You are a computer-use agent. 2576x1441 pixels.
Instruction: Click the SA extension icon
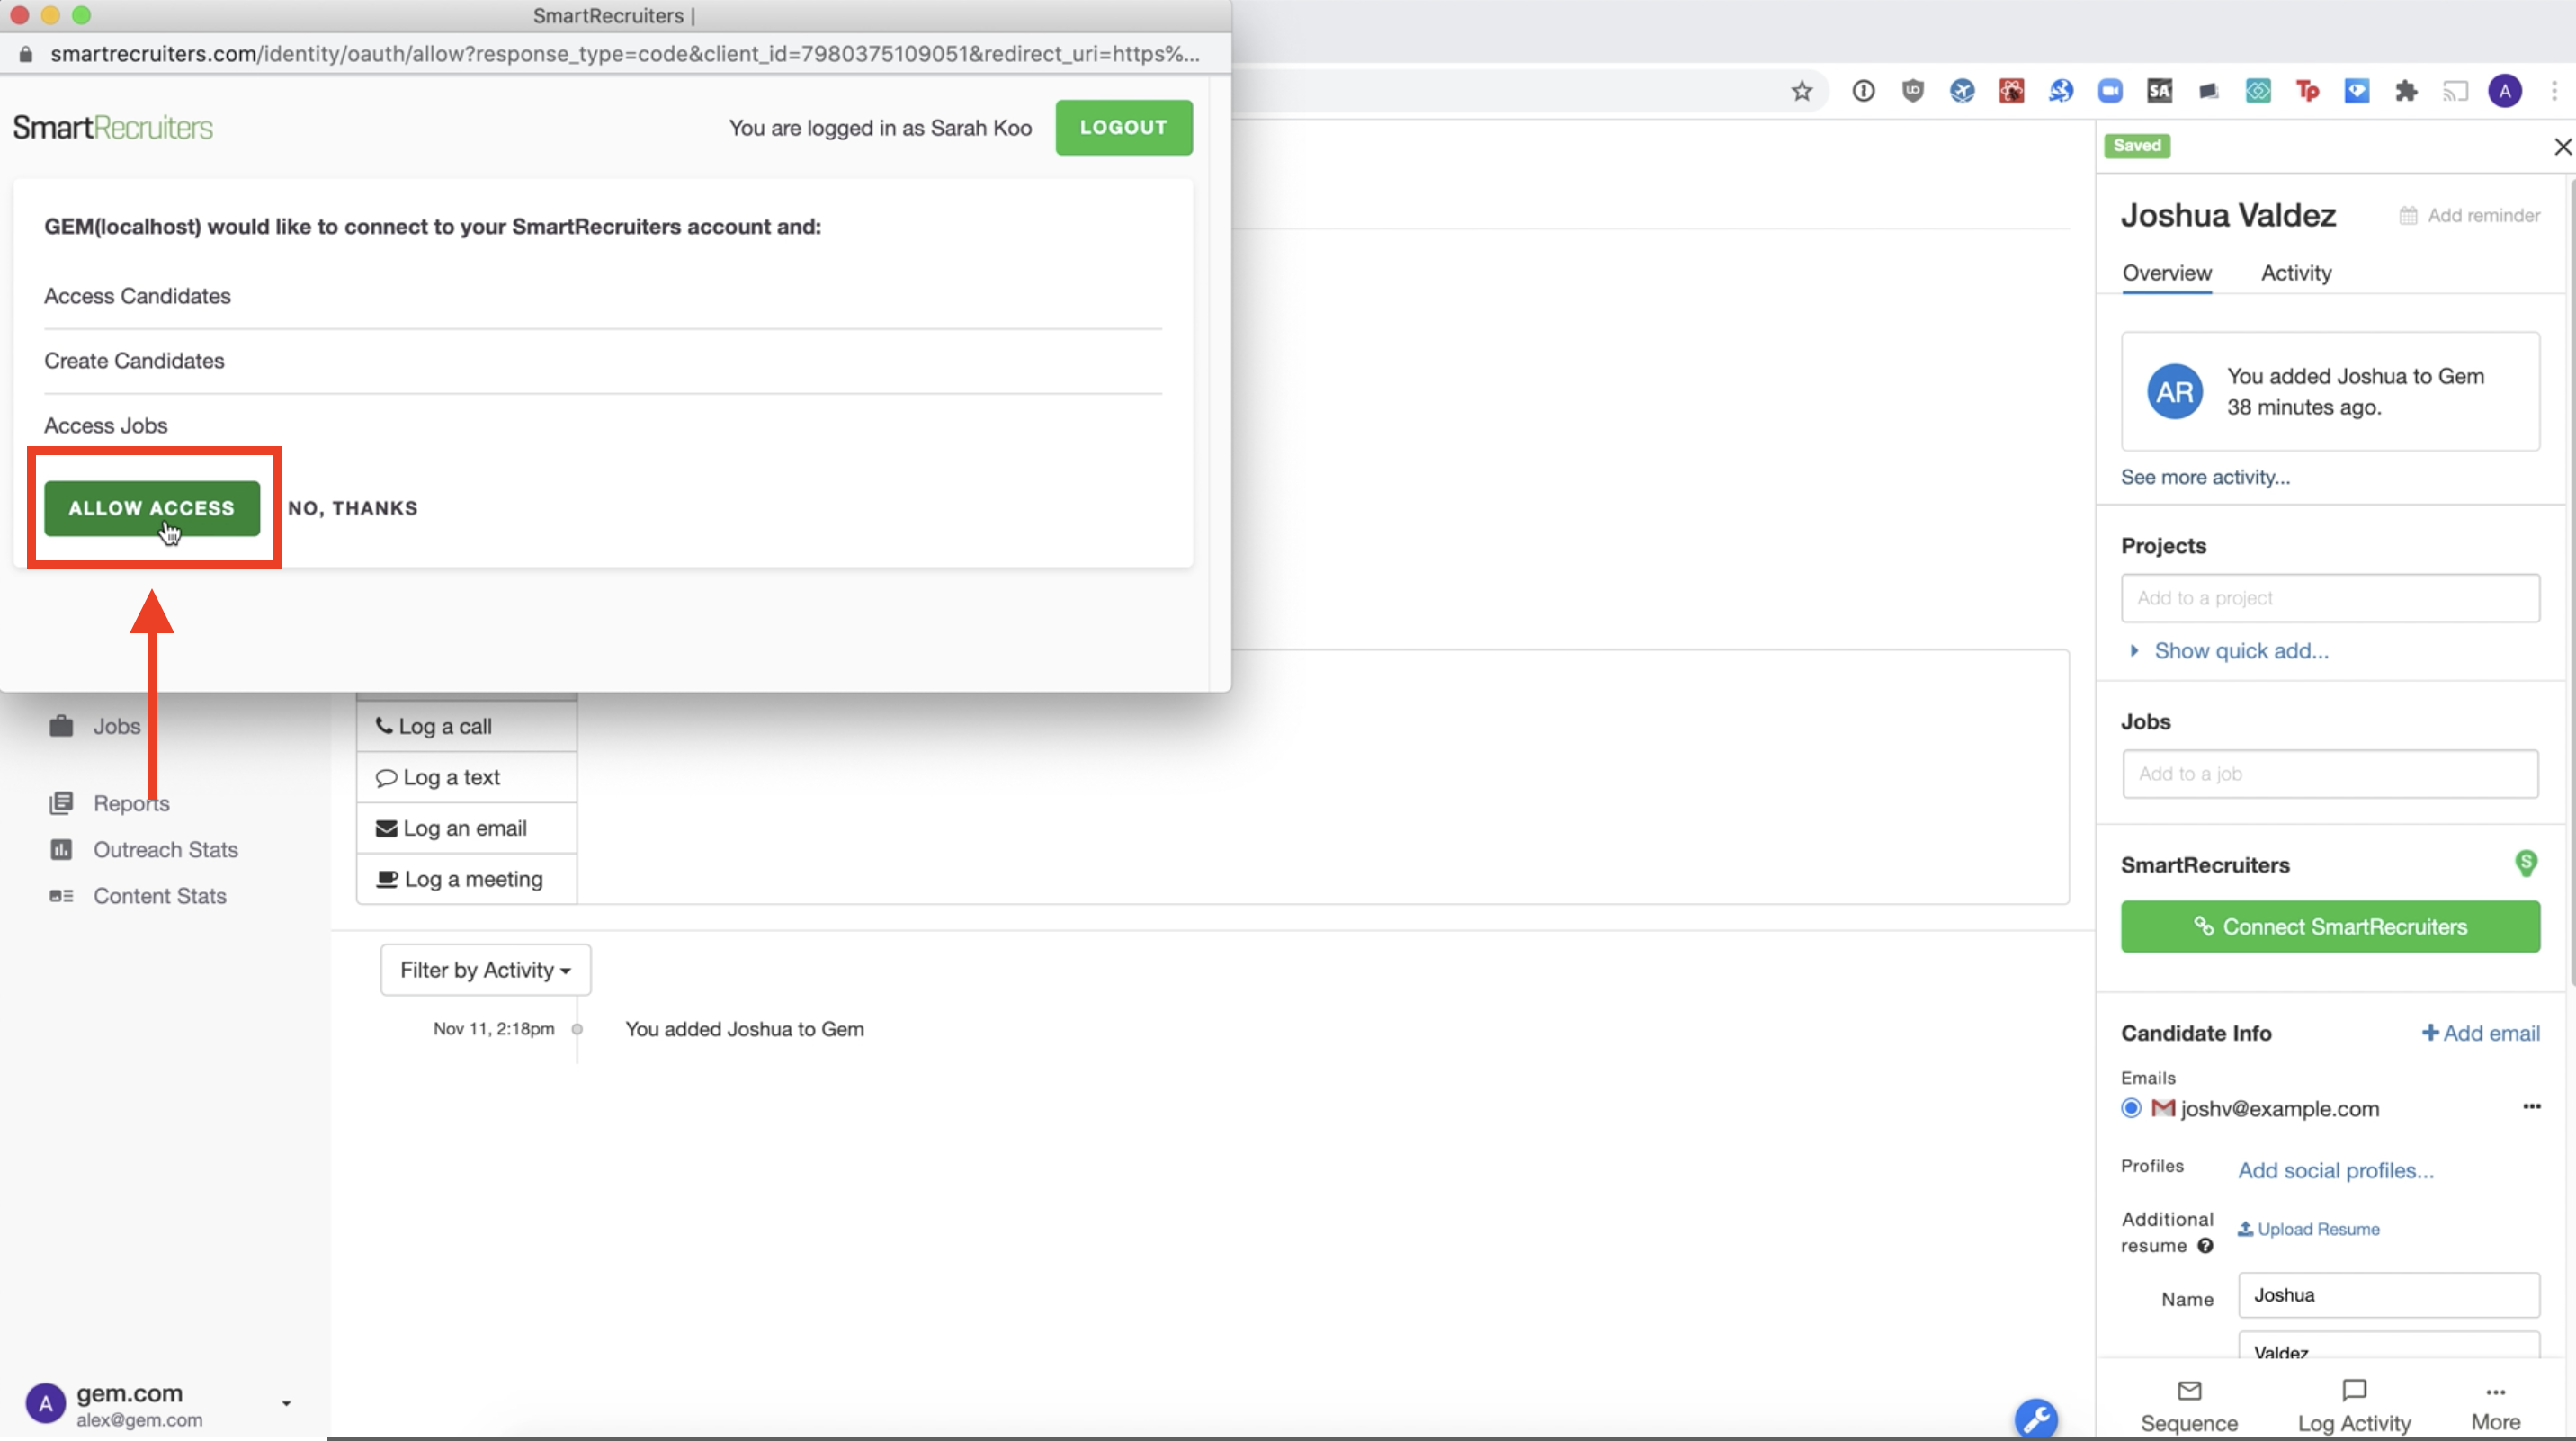pos(2159,91)
